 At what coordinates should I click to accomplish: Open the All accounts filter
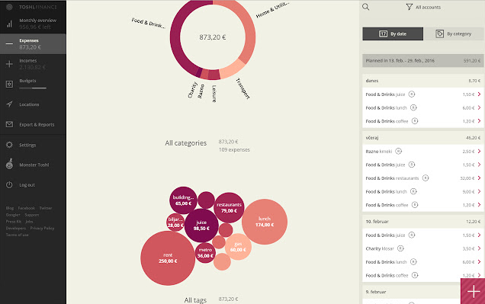click(423, 7)
